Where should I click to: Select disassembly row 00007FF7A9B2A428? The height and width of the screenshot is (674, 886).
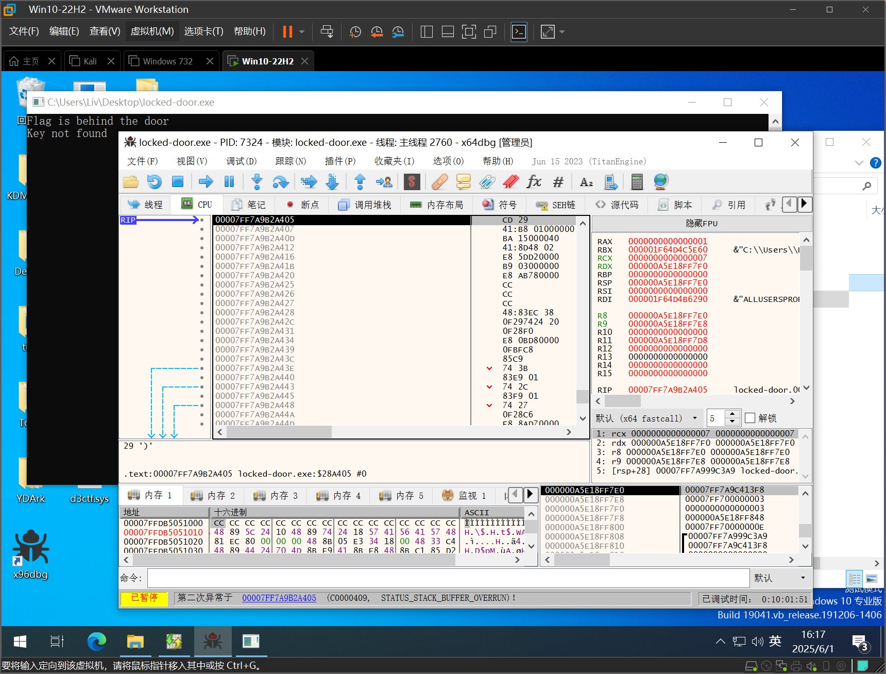pyautogui.click(x=395, y=312)
